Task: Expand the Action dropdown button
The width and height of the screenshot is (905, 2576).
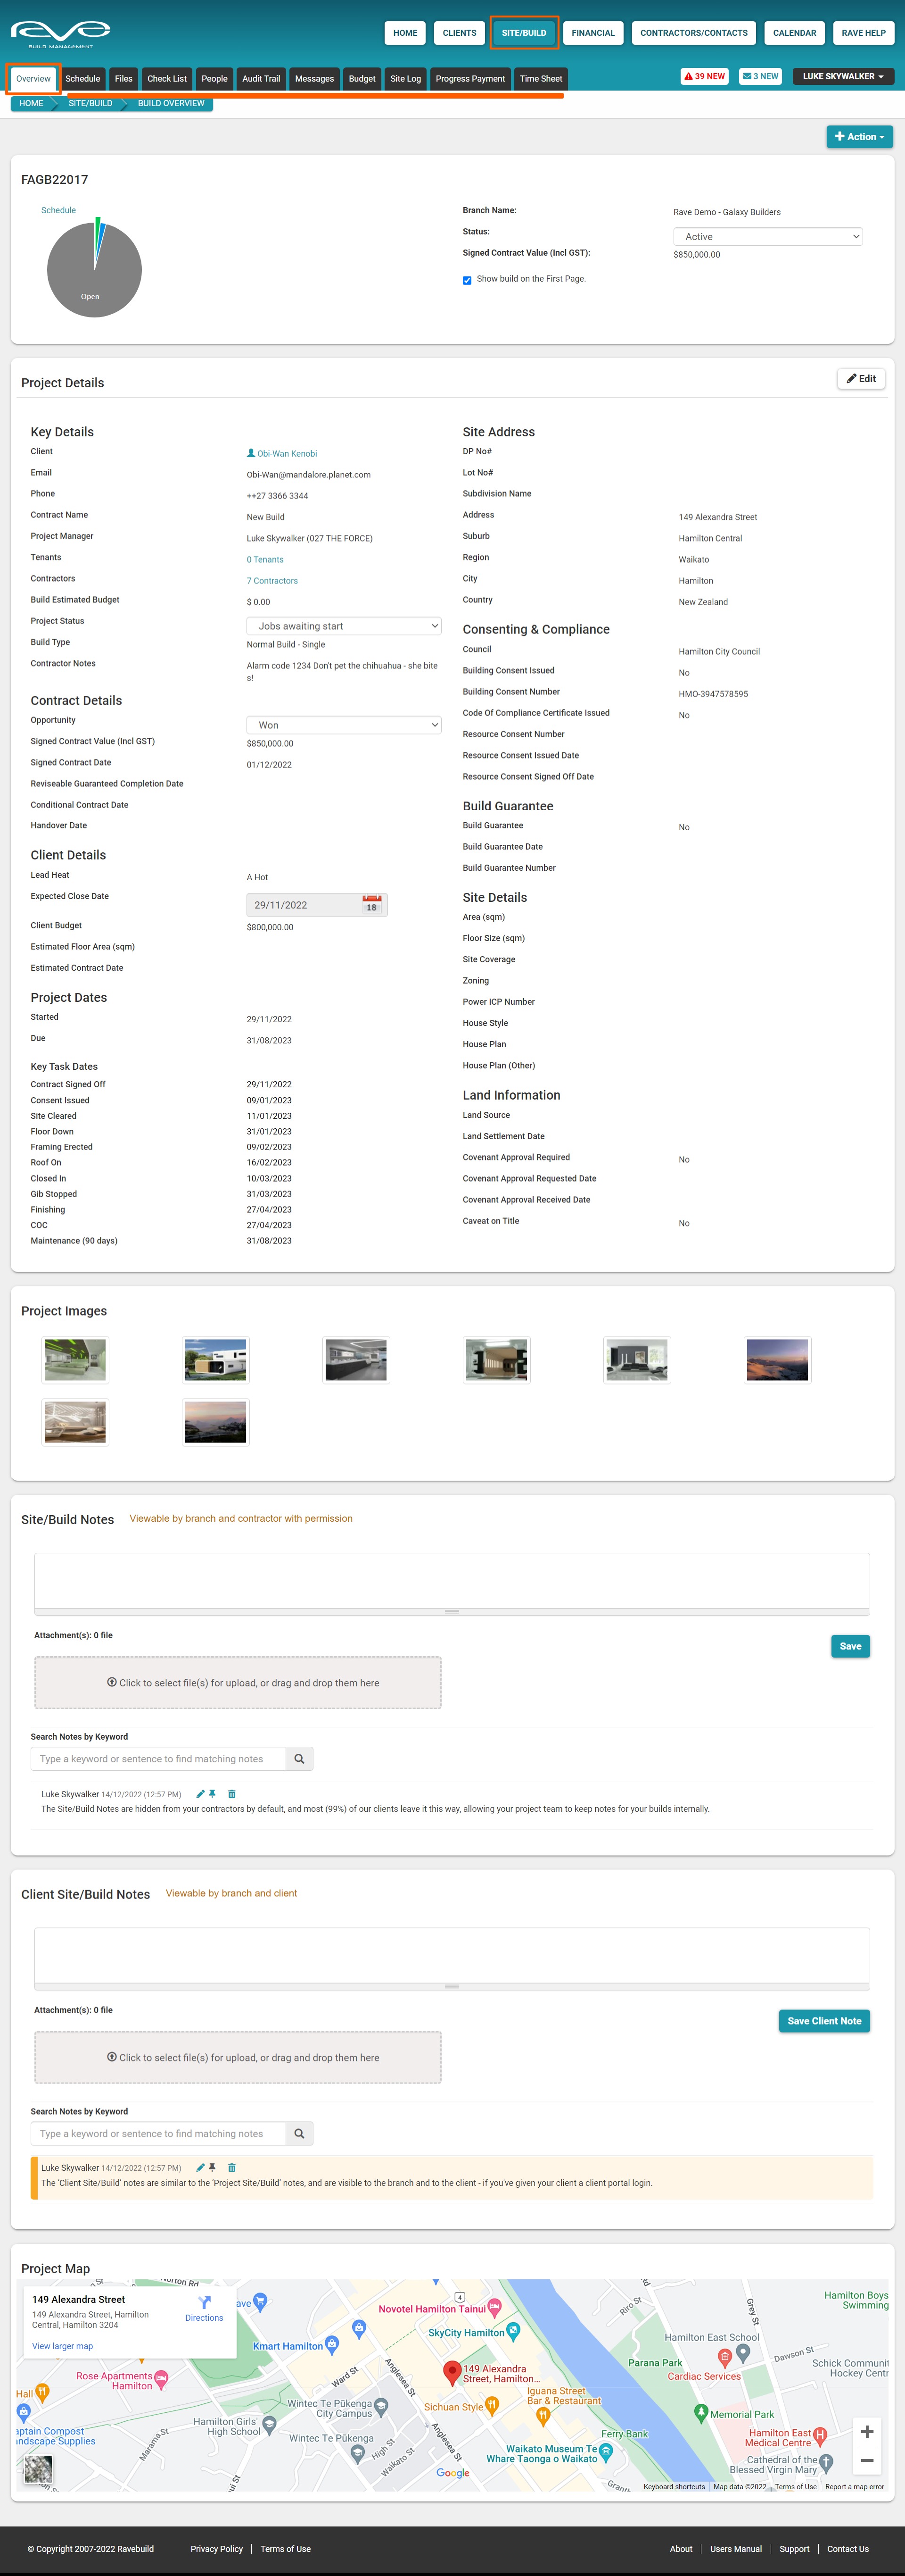Action: 859,137
